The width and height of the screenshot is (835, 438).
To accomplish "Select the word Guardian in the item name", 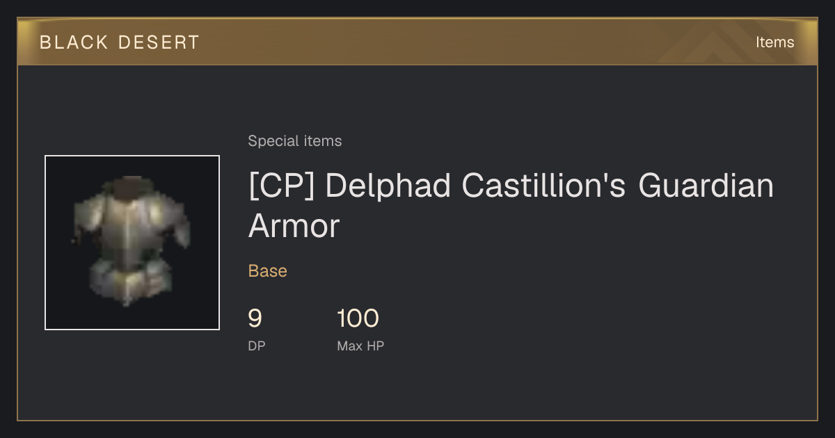I will pos(706,186).
